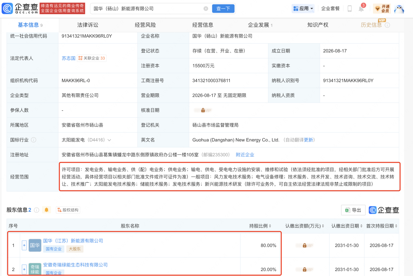Open 附近企业 link
The height and width of the screenshot is (276, 413).
coord(245,155)
